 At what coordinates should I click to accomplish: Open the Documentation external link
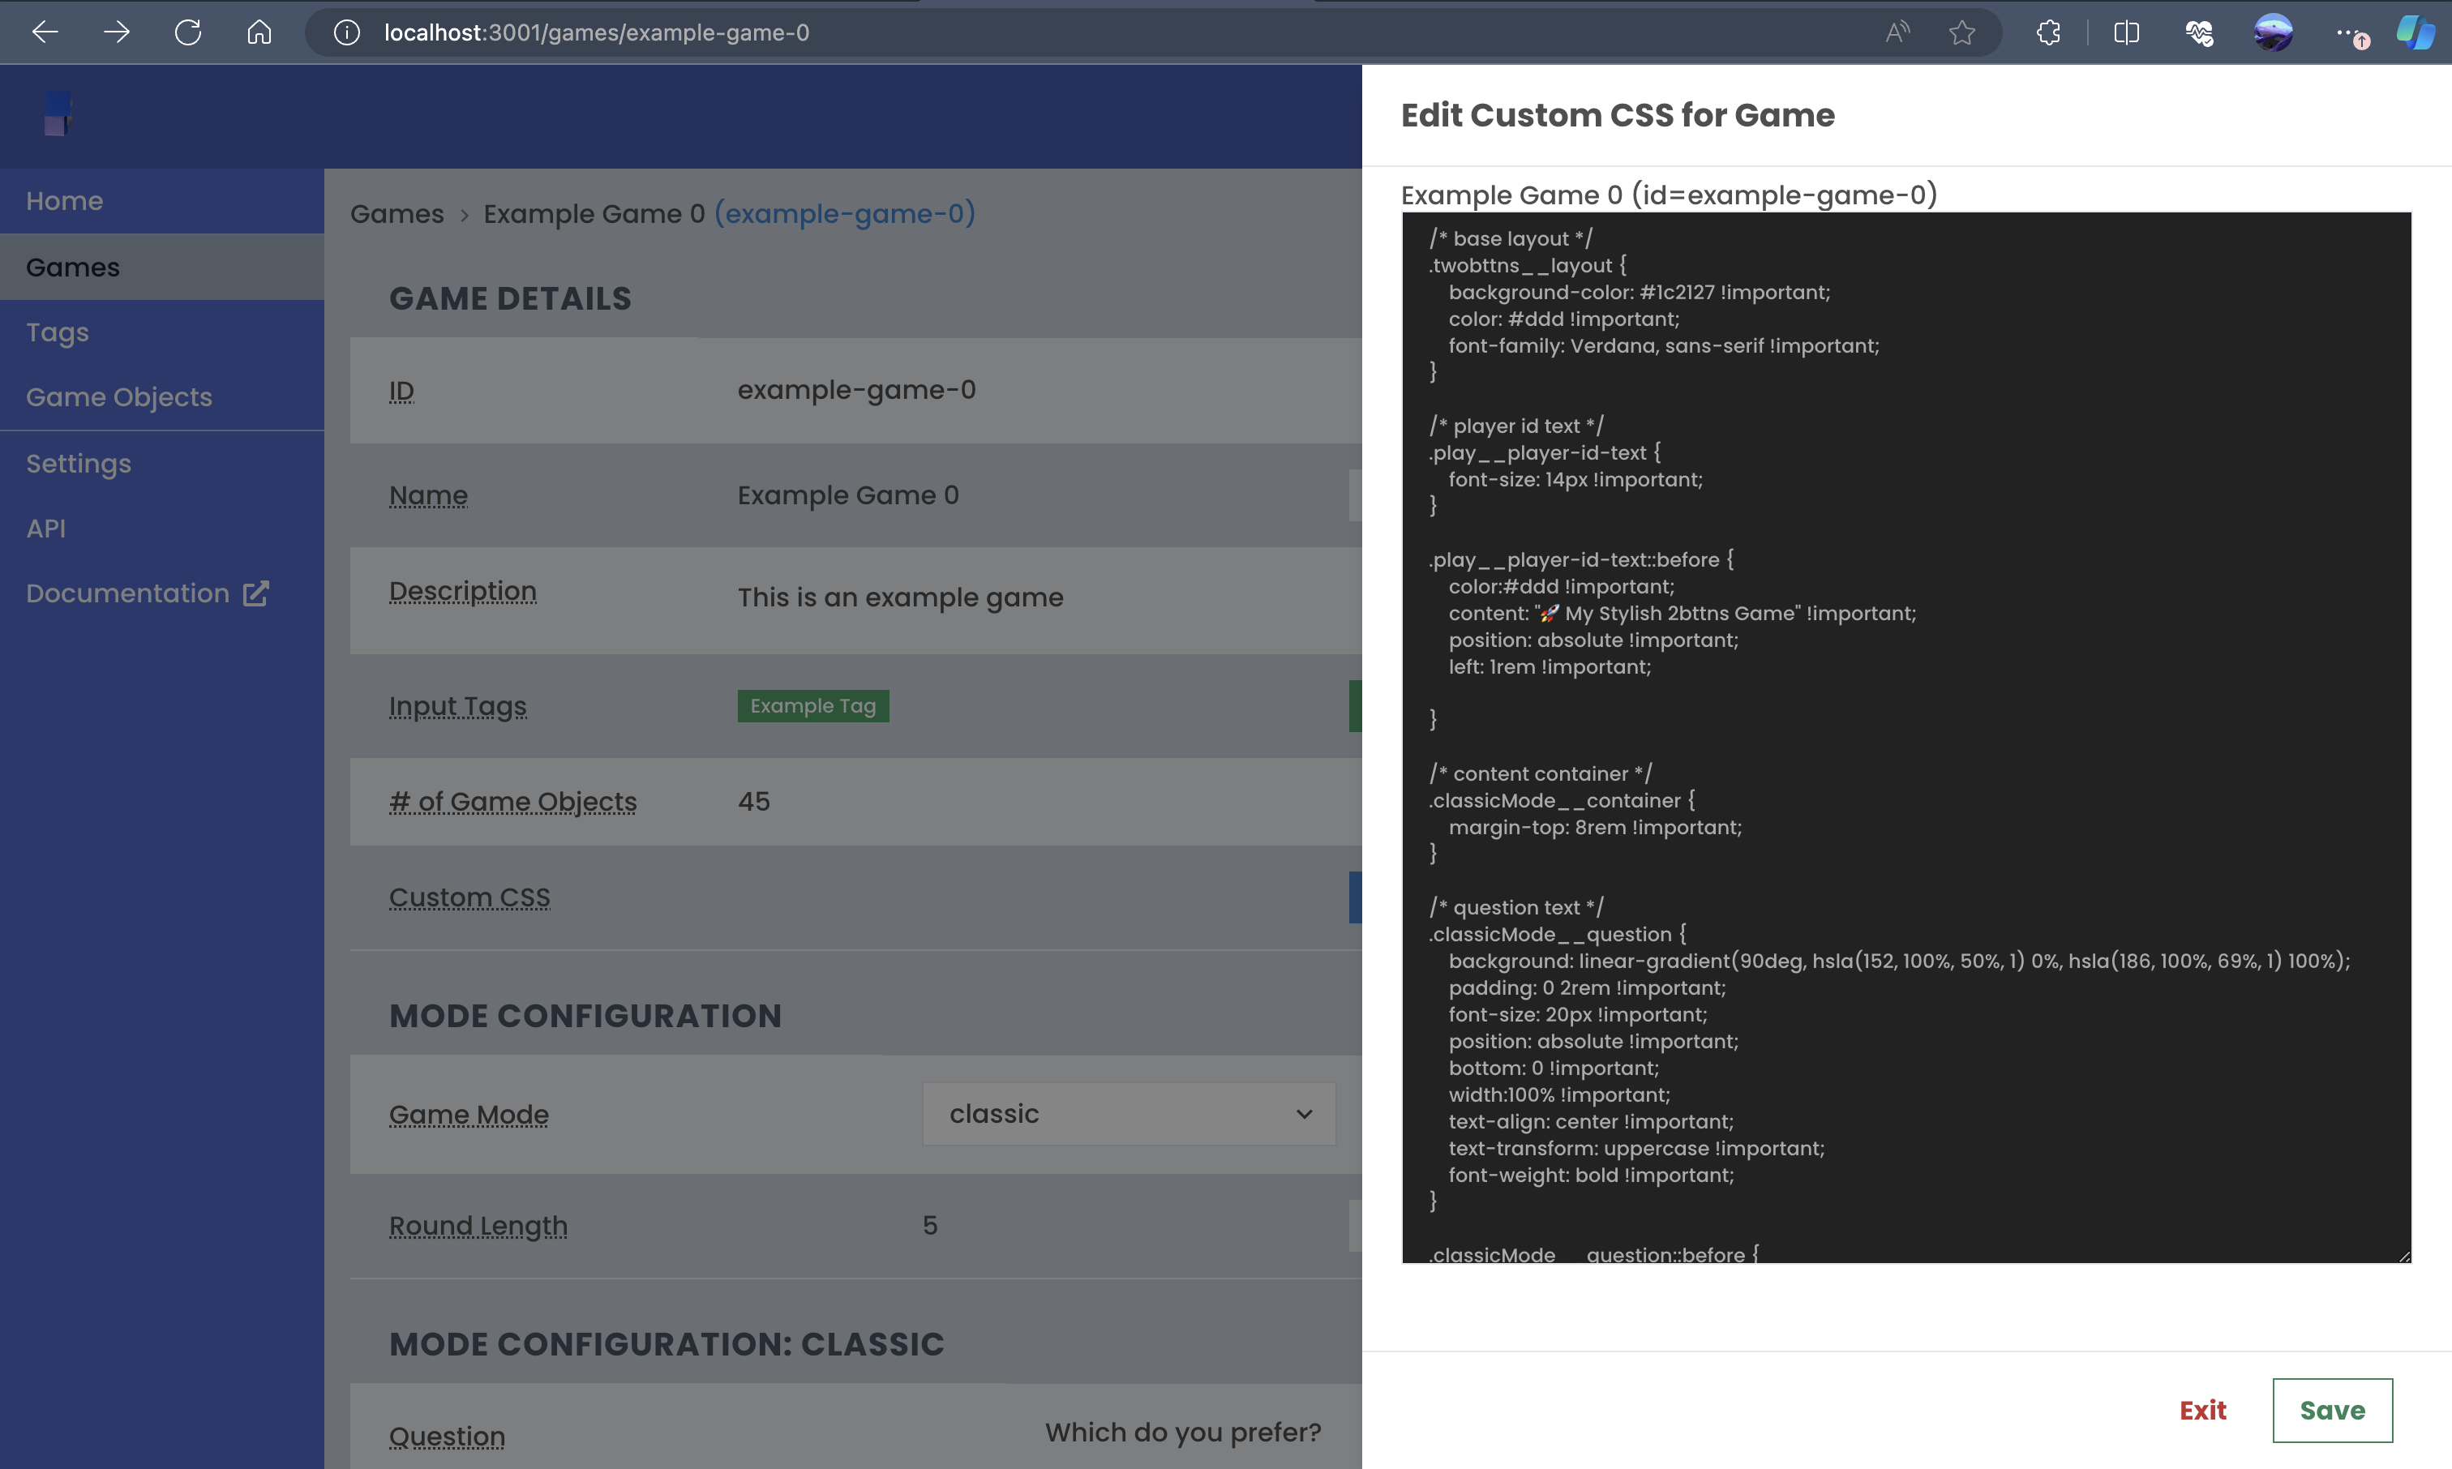[x=148, y=593]
